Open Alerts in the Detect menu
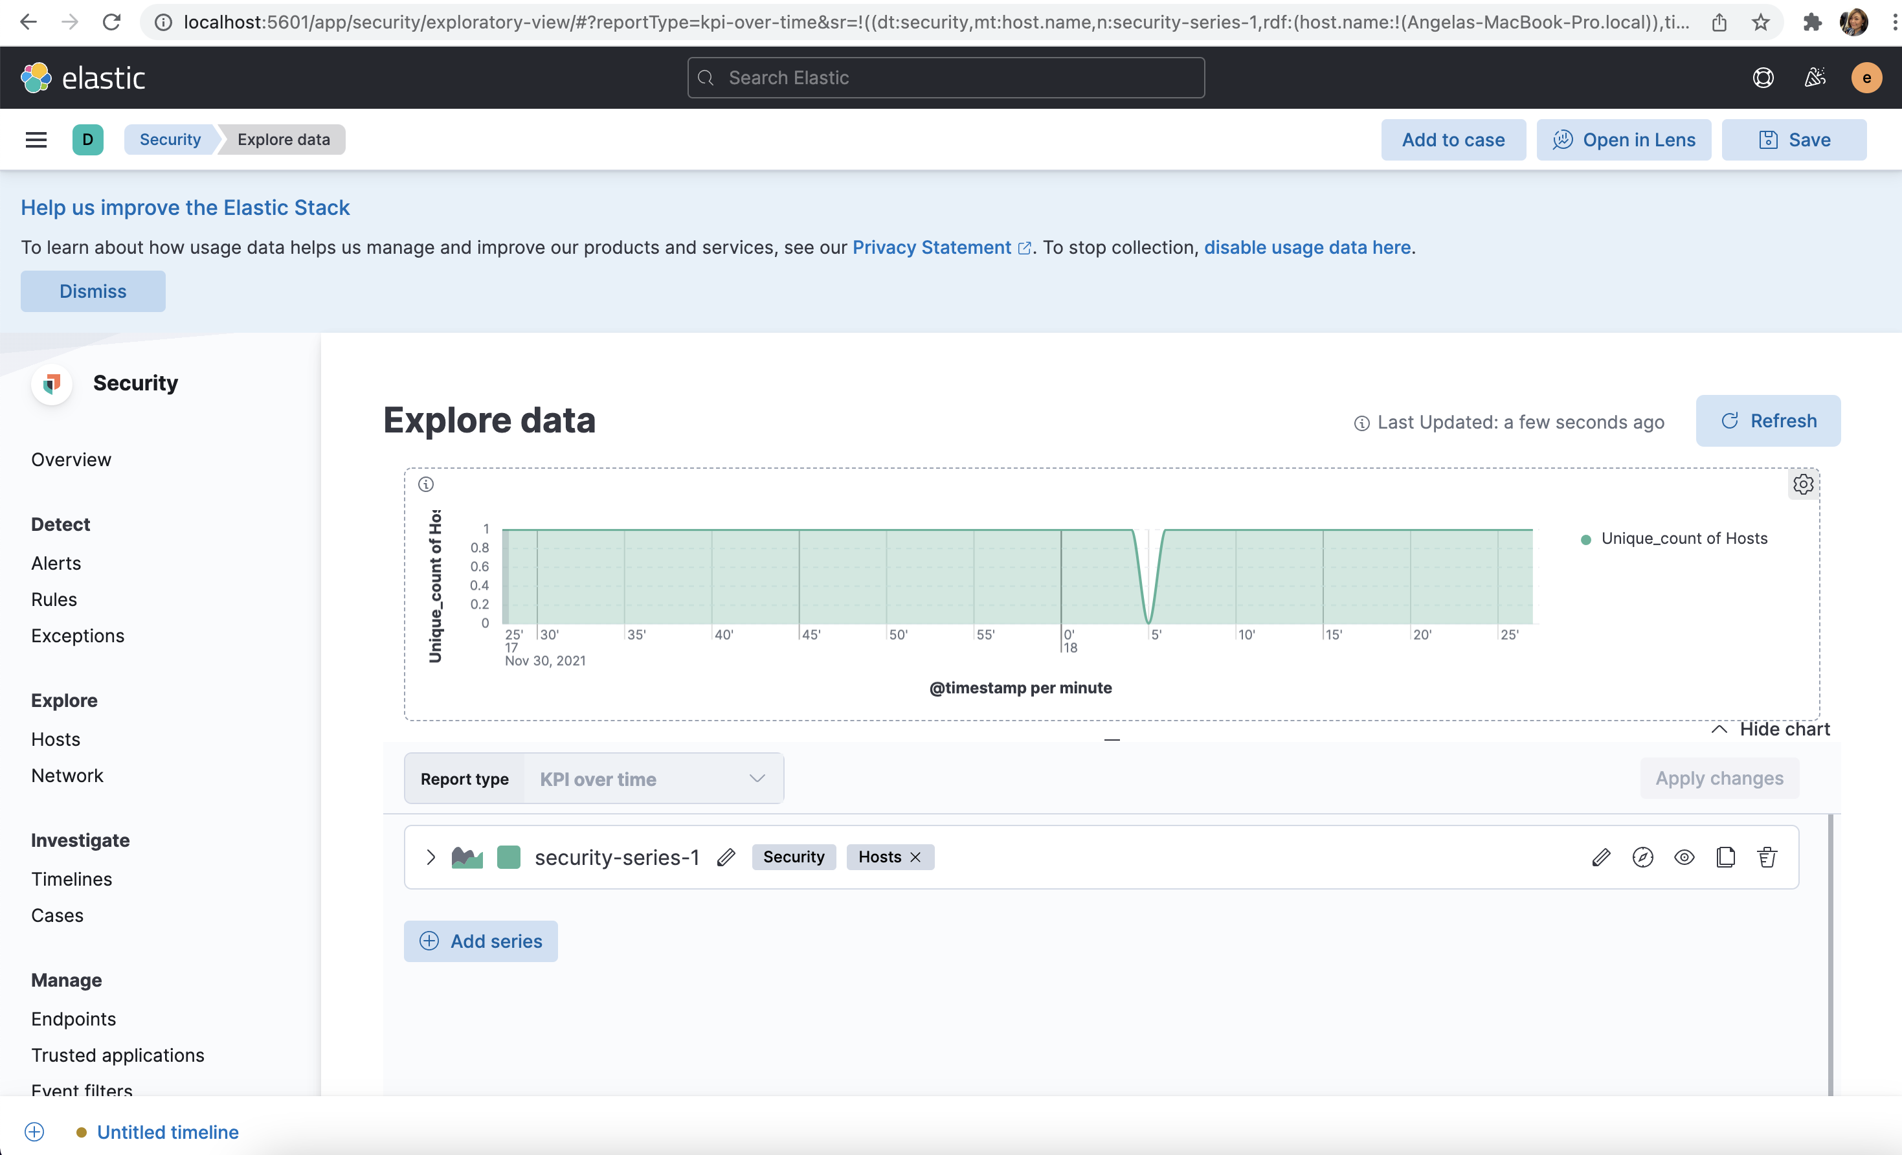The image size is (1902, 1155). click(x=56, y=563)
